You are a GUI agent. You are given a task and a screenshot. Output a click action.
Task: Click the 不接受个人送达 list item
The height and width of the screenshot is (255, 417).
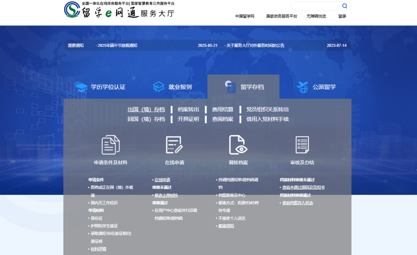232,218
